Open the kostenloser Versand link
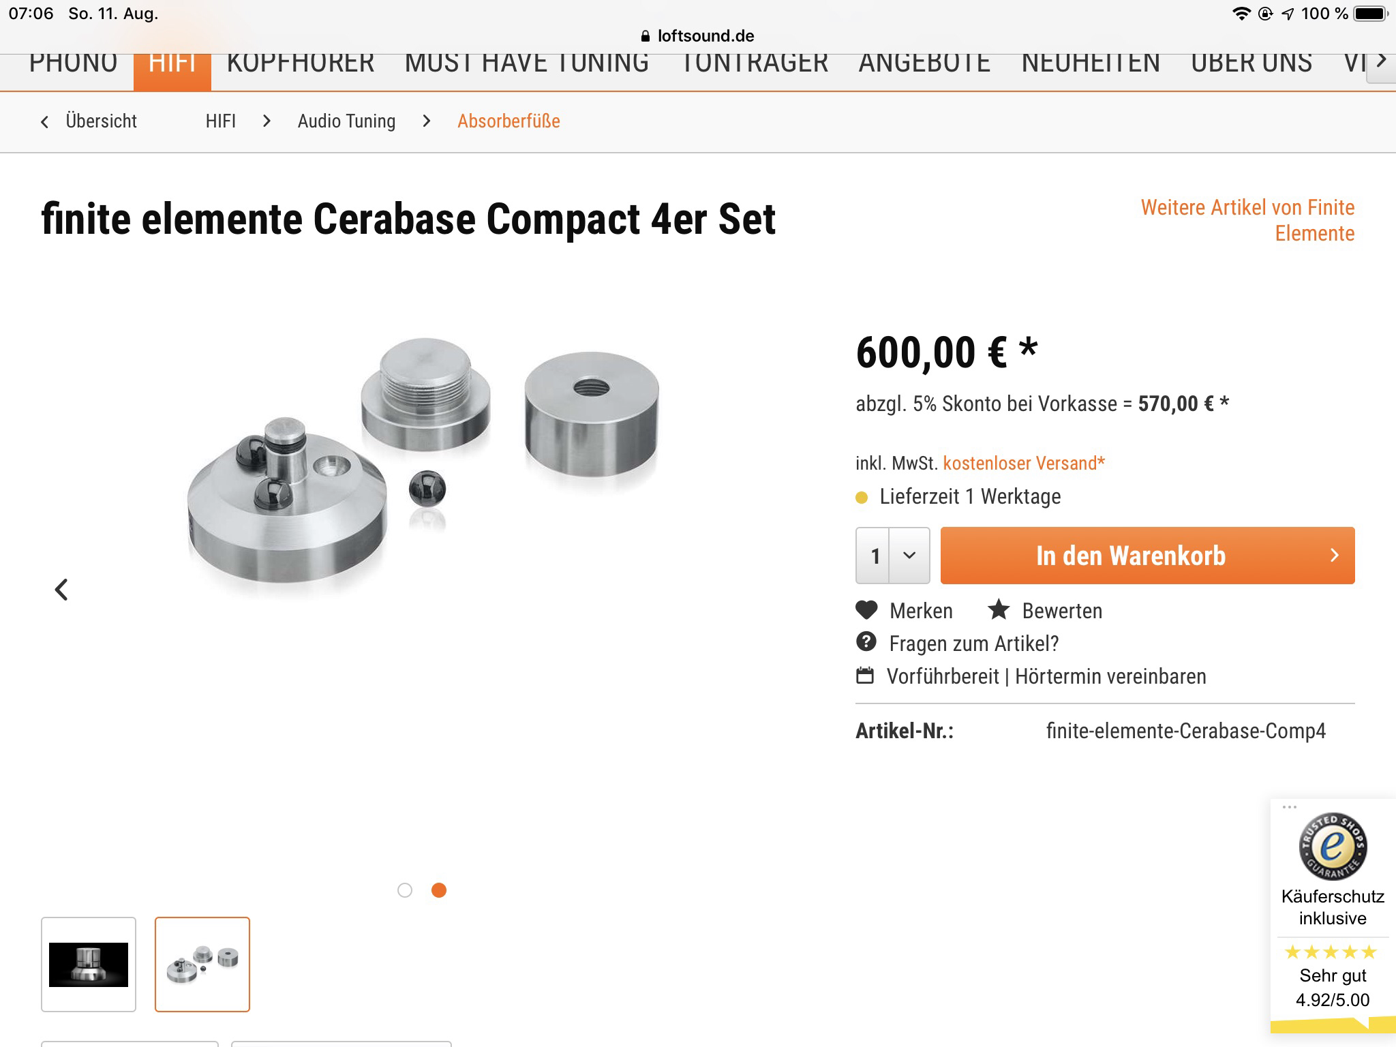Screen dimensions: 1396x1047 pyautogui.click(x=1024, y=464)
